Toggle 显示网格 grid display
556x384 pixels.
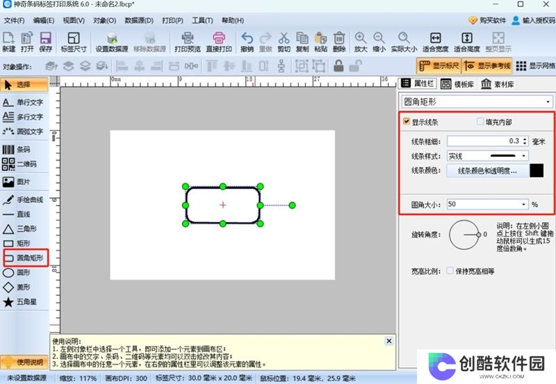click(535, 66)
